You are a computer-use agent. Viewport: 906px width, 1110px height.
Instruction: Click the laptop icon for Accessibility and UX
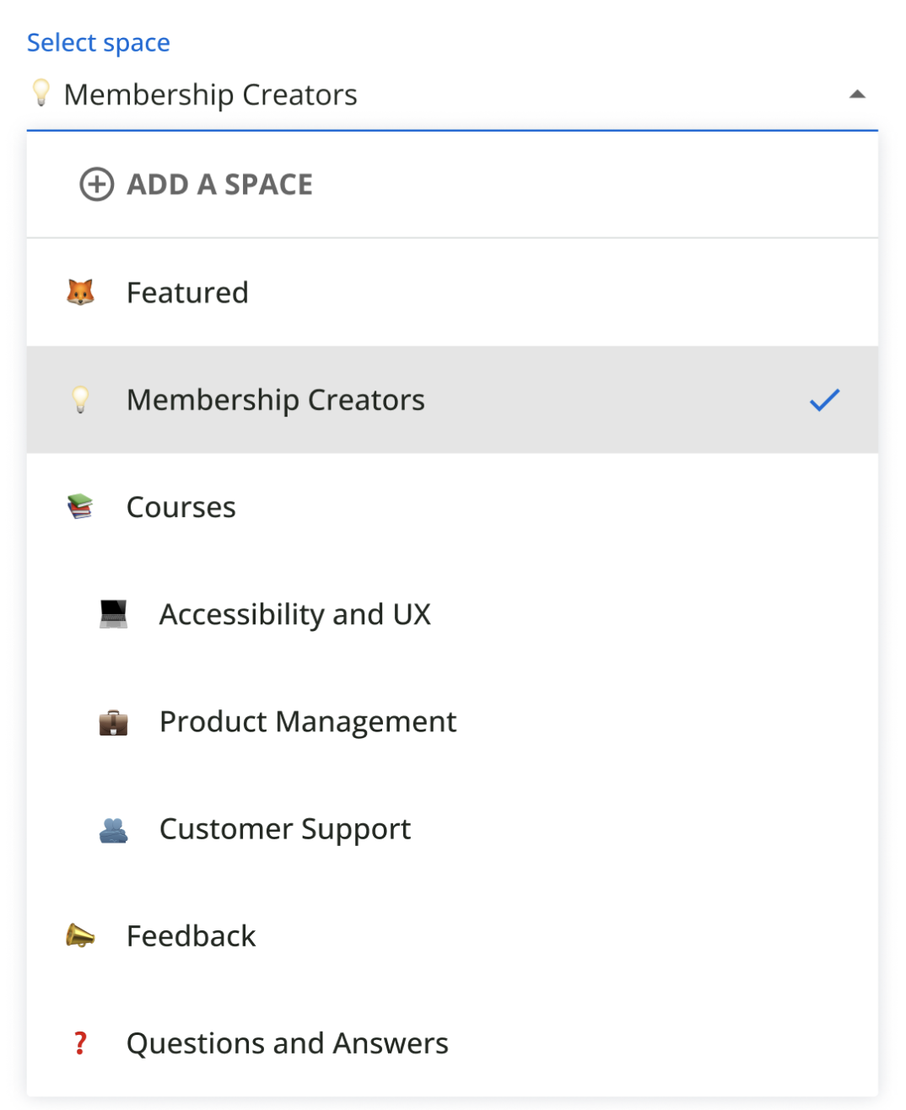click(113, 614)
